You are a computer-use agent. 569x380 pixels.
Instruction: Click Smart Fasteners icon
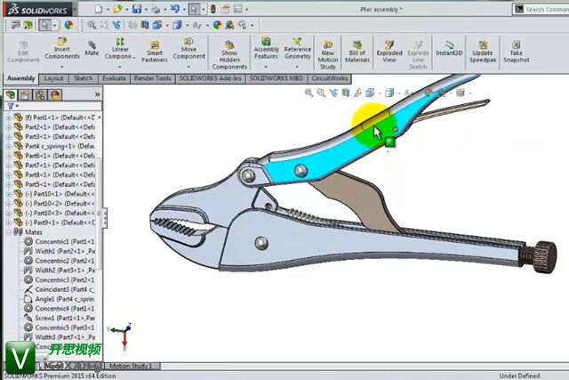coord(155,52)
